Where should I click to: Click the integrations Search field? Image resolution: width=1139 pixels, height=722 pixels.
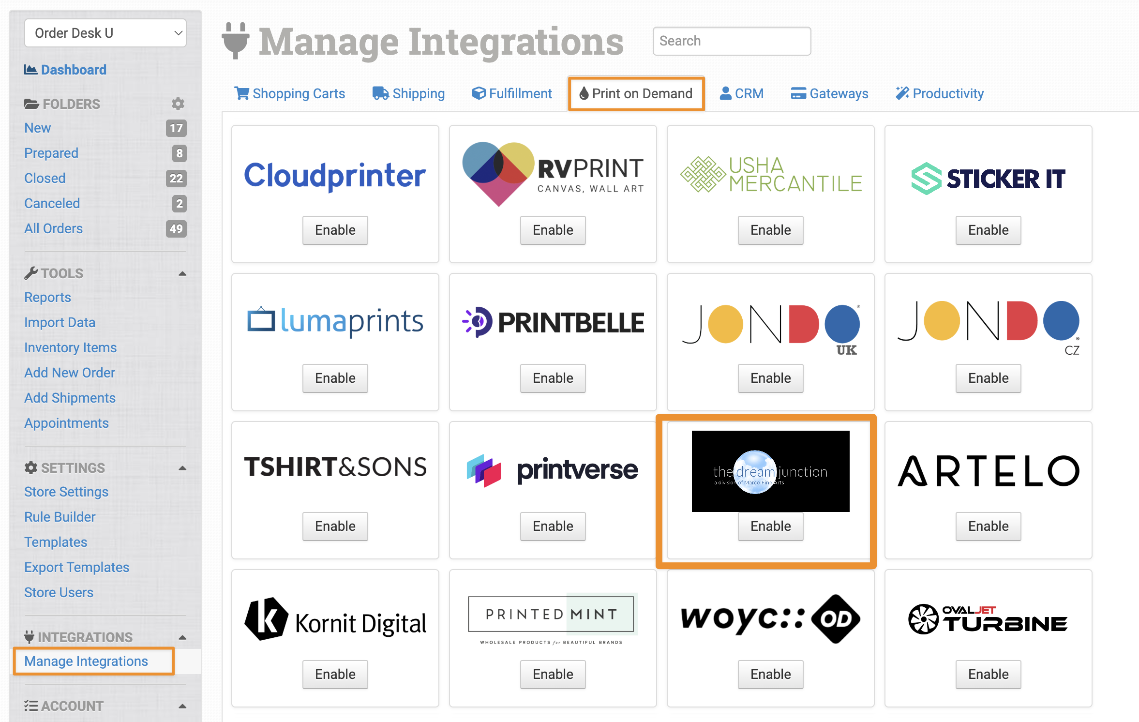tap(732, 41)
